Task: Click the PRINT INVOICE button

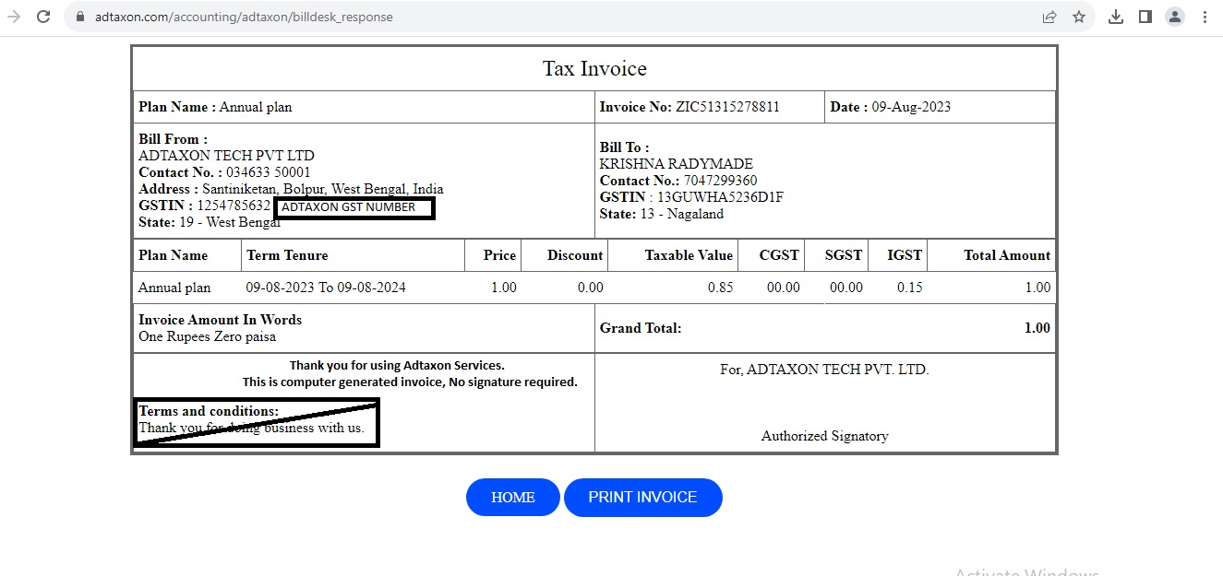Action: (x=642, y=498)
